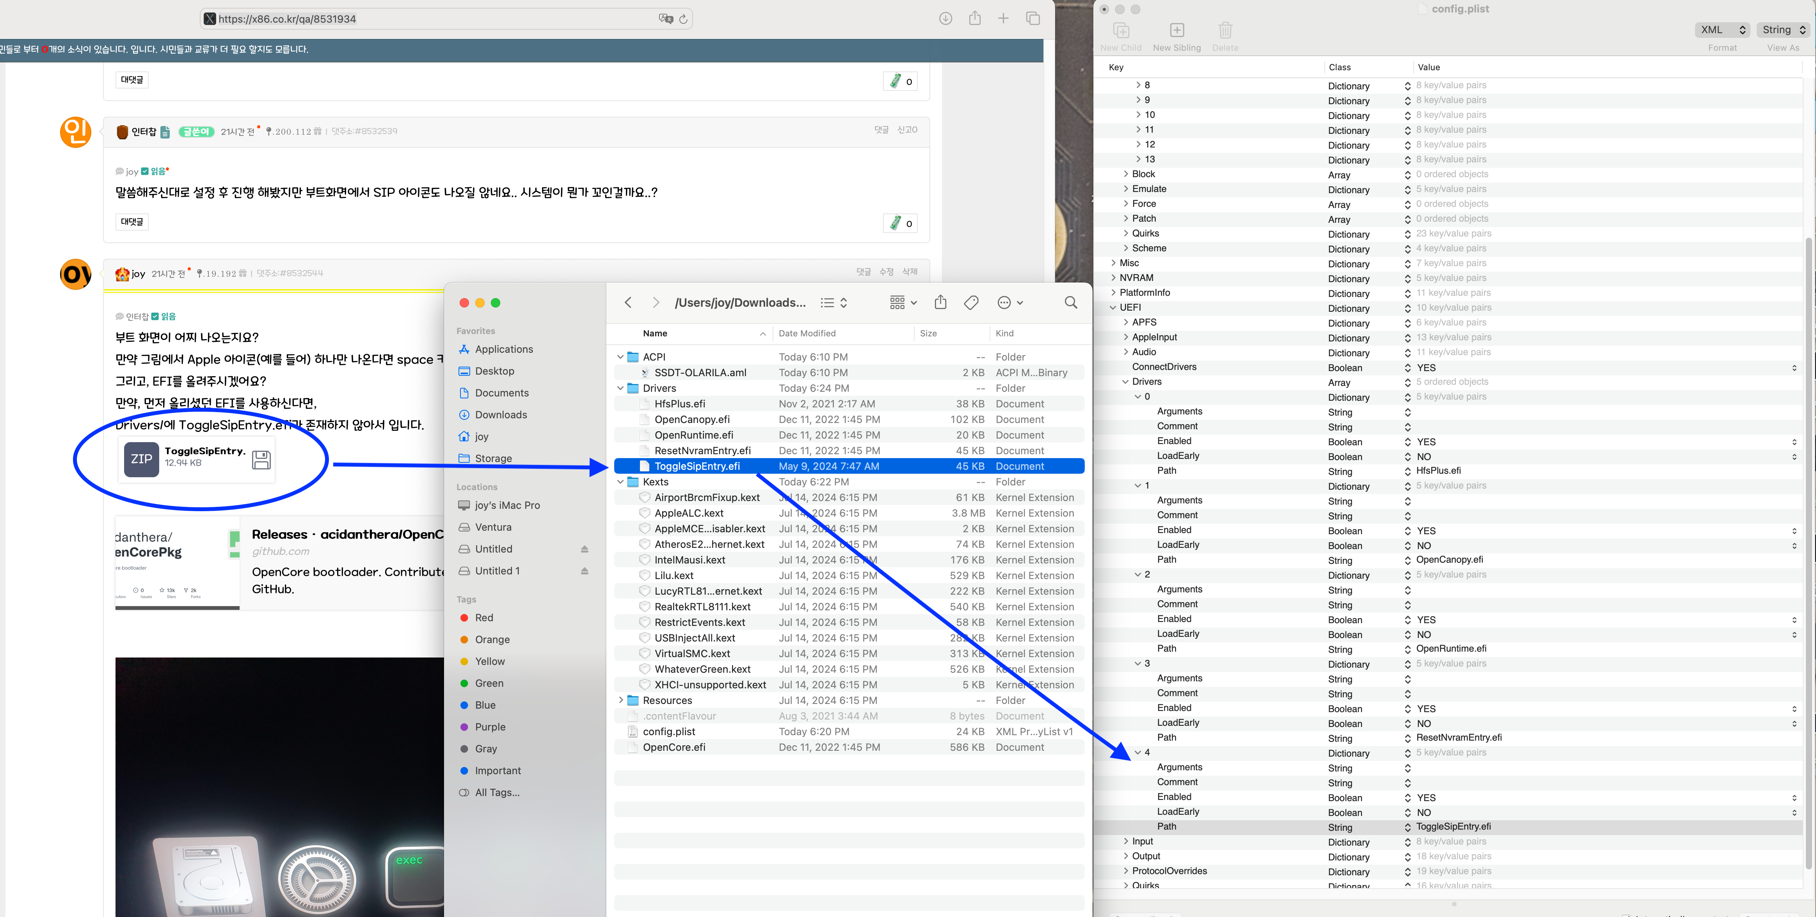Change Finder list view mode selector
The image size is (1816, 917).
834,302
